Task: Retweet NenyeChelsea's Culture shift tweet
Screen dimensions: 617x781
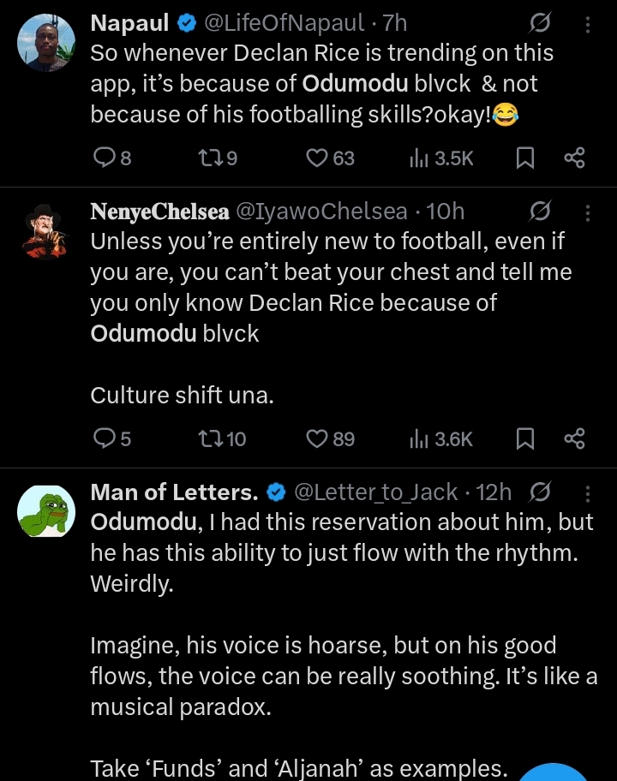Action: (208, 439)
